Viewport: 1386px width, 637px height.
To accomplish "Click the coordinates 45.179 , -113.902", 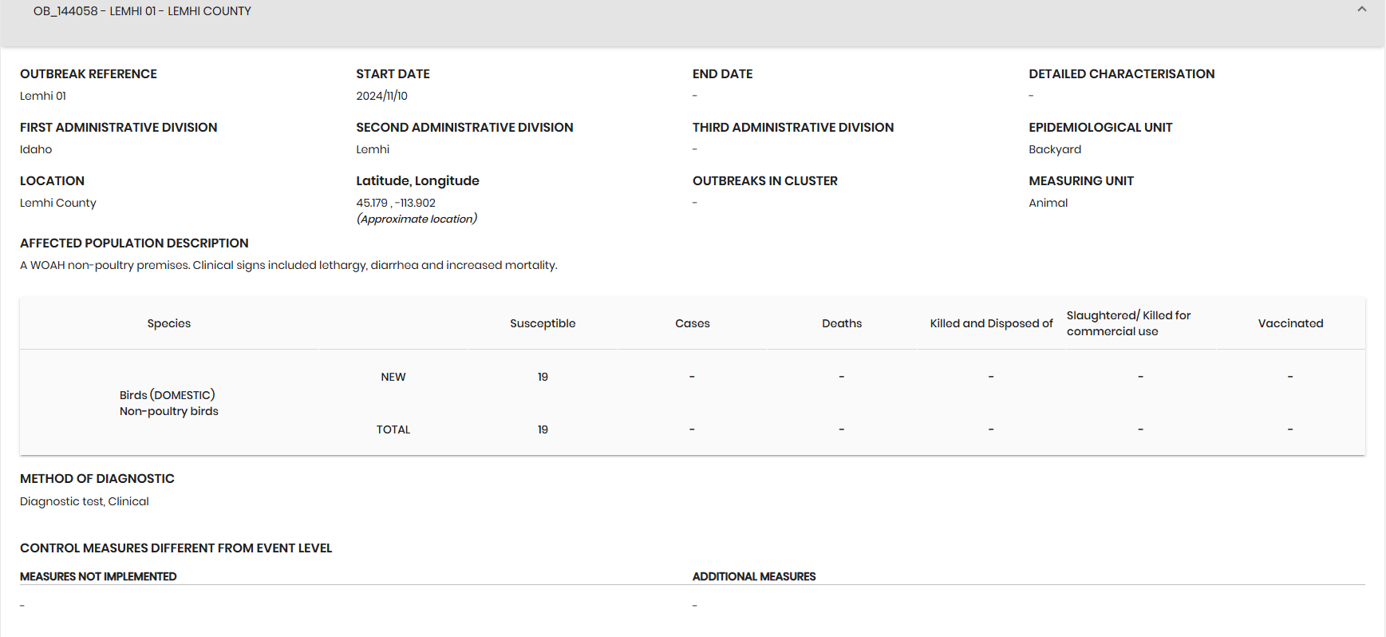I will tap(396, 203).
